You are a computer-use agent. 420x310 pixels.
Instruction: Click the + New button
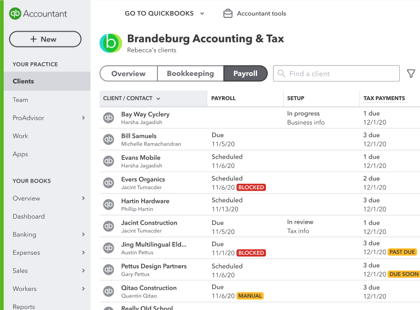(x=45, y=39)
